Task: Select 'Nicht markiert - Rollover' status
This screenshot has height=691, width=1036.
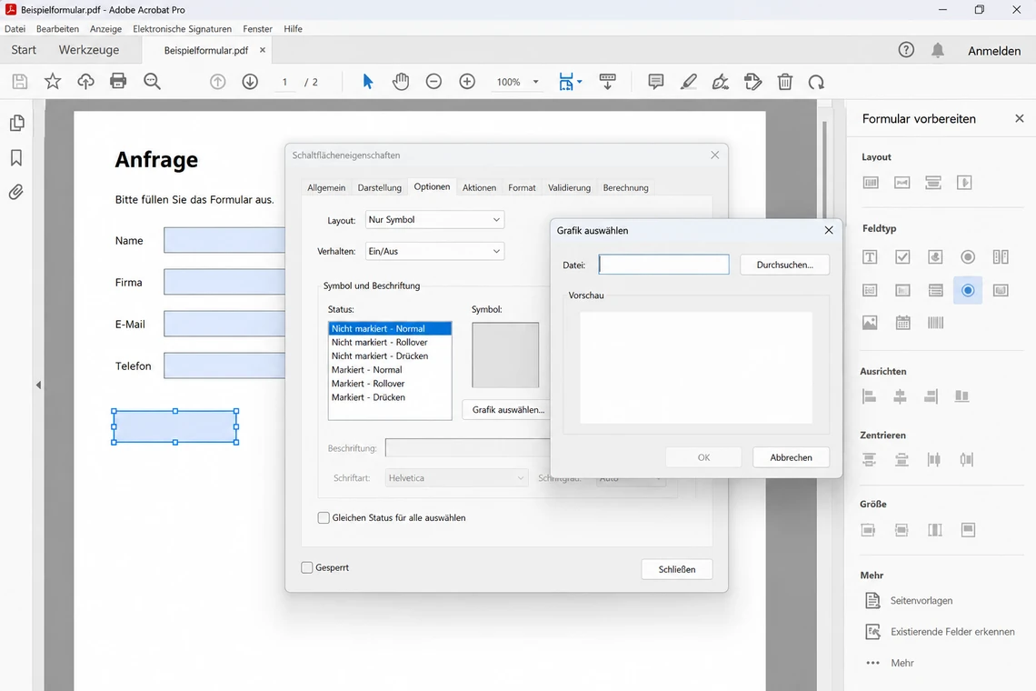Action: (x=390, y=342)
